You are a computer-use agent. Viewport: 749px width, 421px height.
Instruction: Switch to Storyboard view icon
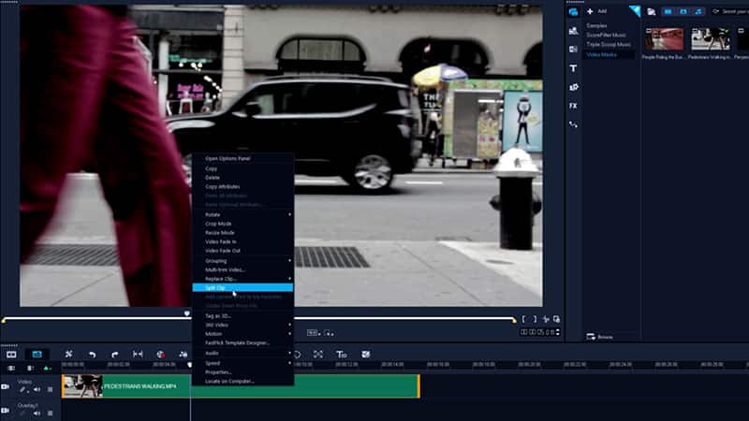click(11, 355)
